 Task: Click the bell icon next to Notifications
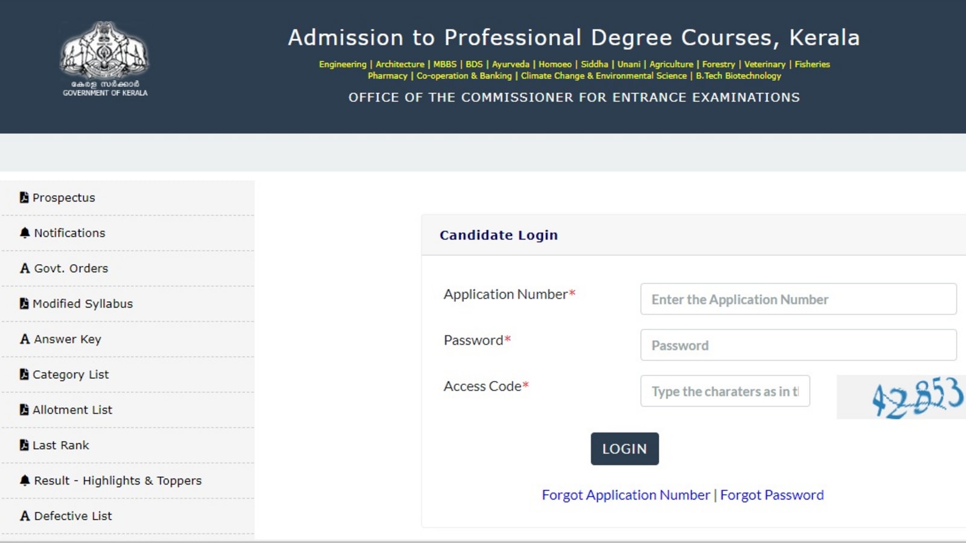pos(24,232)
